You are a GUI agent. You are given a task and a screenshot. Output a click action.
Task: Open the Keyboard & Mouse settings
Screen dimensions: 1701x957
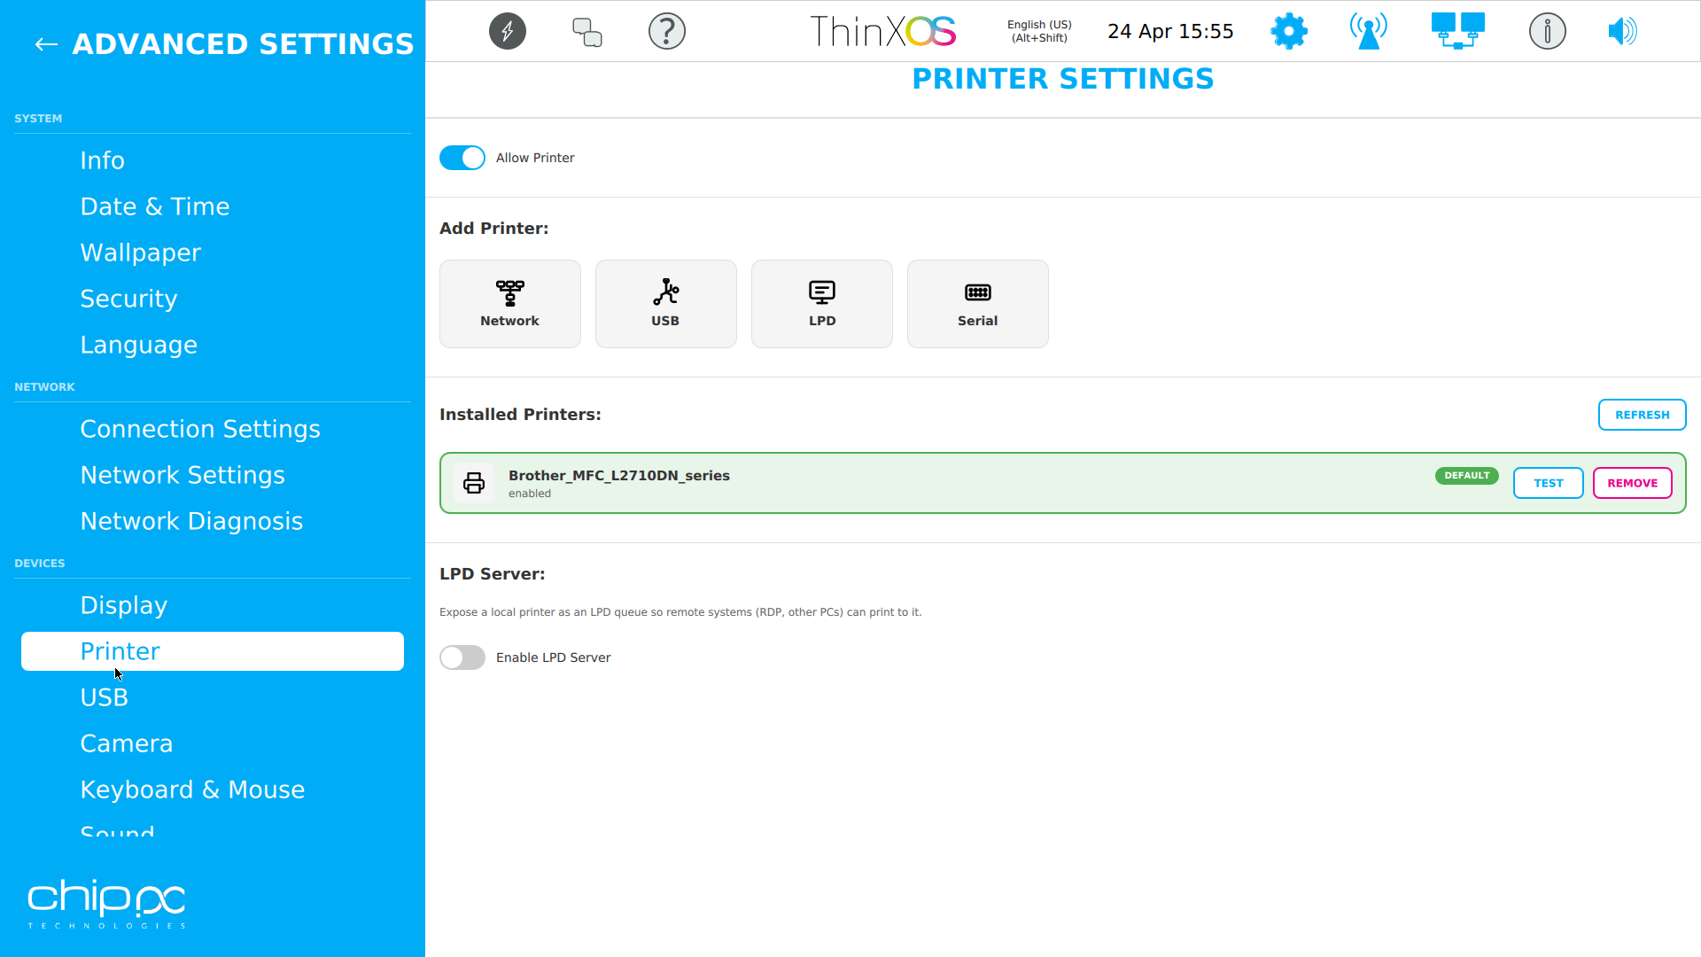pyautogui.click(x=192, y=789)
